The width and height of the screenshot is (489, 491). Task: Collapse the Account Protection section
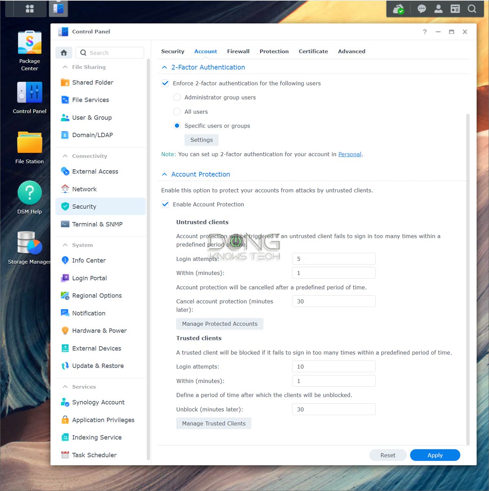(x=164, y=174)
